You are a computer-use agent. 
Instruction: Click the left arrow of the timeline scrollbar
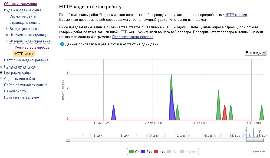68,140
